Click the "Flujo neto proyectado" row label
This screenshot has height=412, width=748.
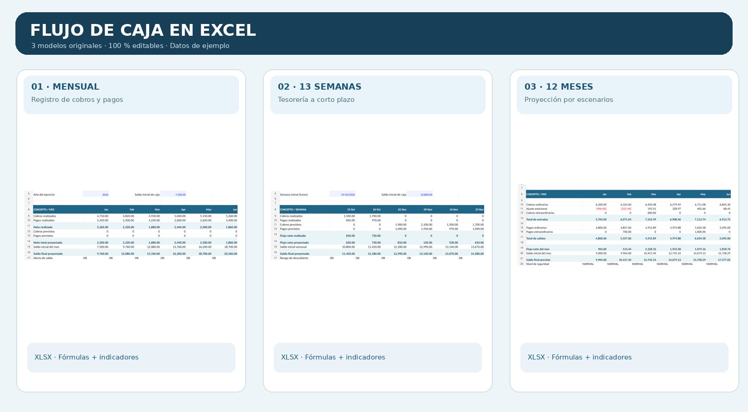point(294,243)
